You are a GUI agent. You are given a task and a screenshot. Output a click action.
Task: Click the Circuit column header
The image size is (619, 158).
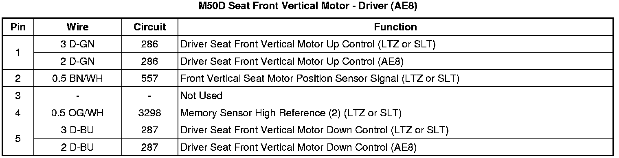point(150,27)
